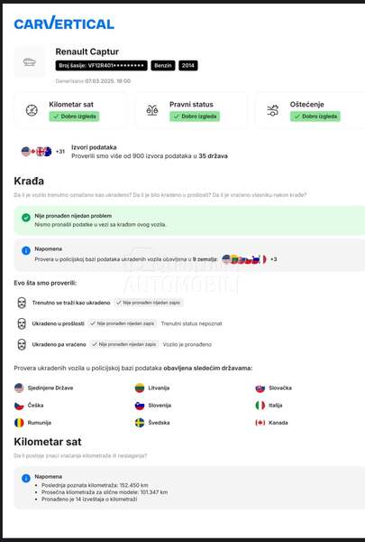Click the 2014 year badge
Image resolution: width=365 pixels, height=542 pixels.
188,65
